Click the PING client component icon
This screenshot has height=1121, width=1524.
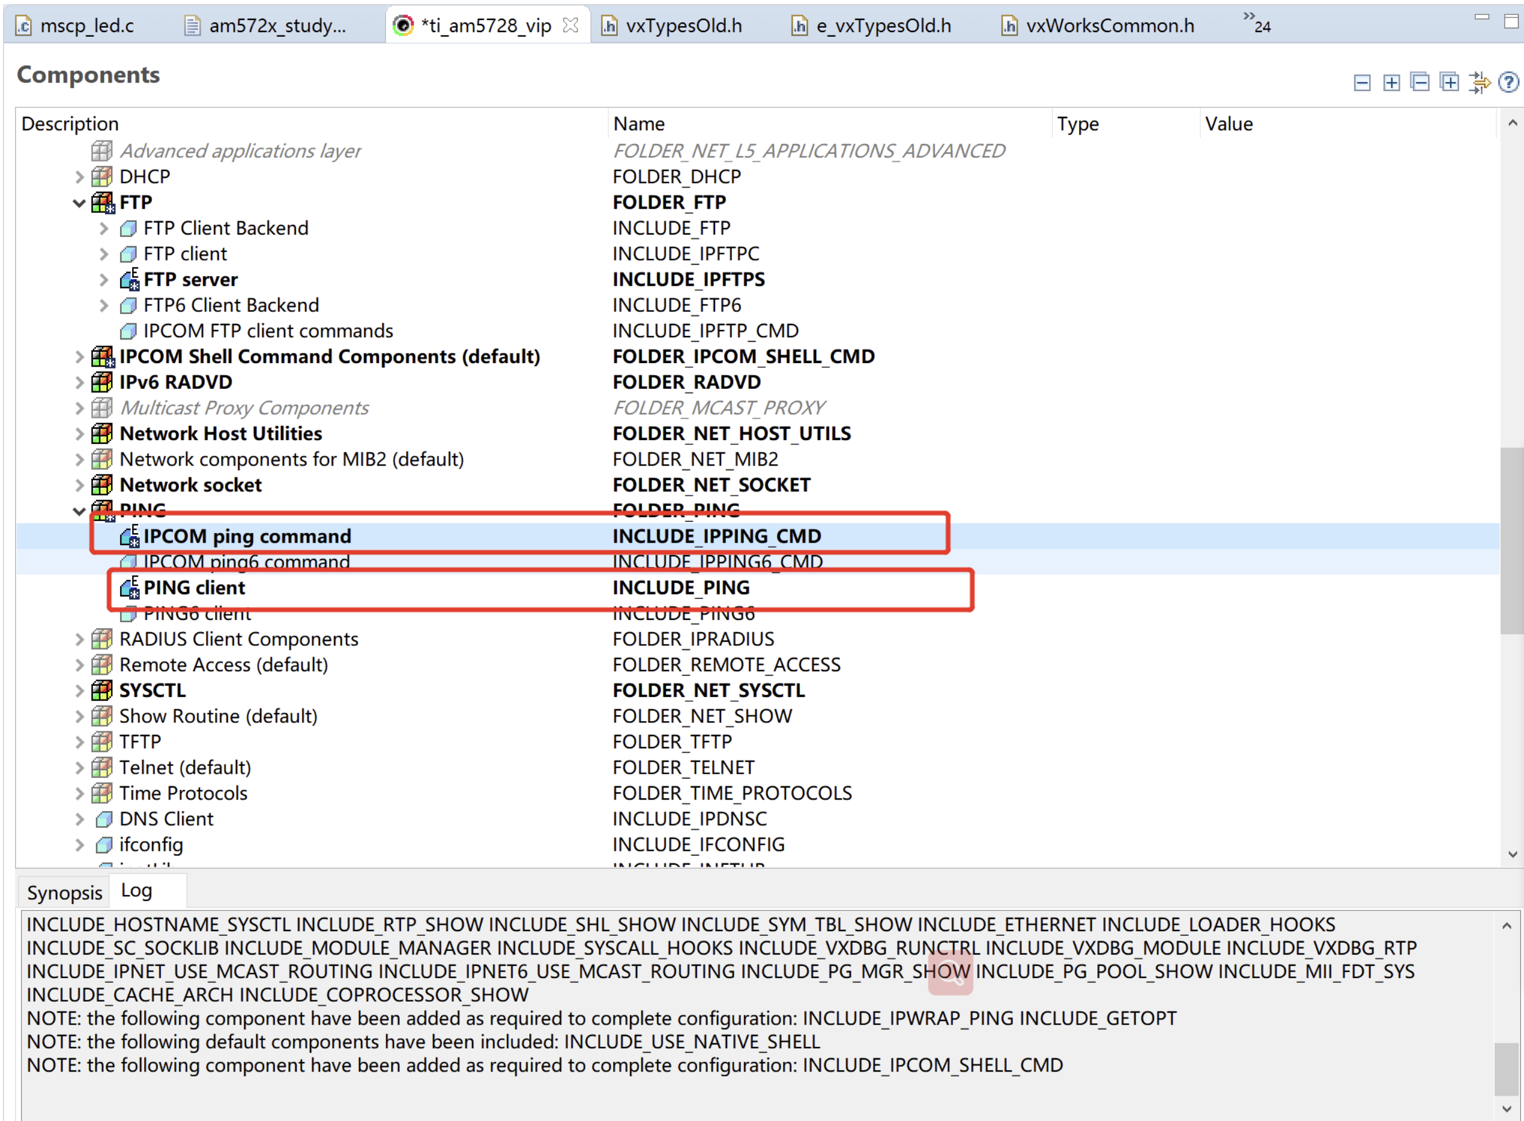[129, 588]
